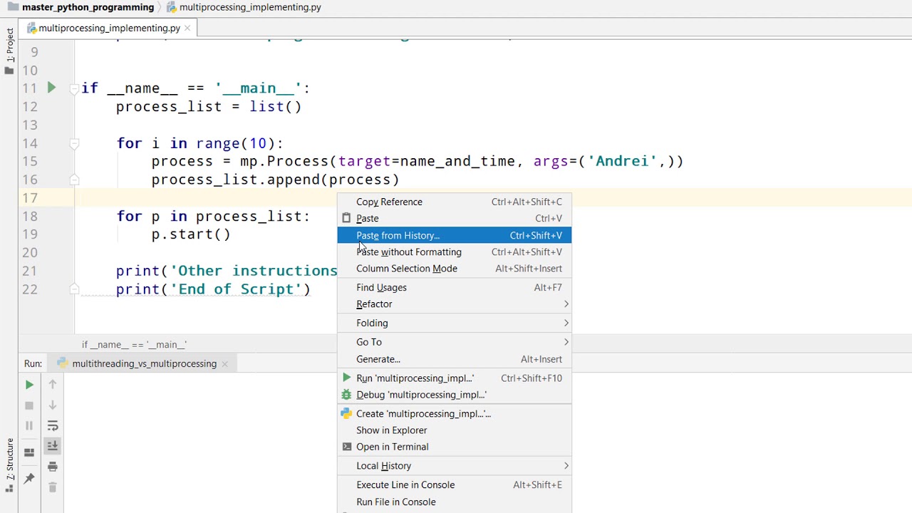Click the green Rerun button in Run panel
912x513 pixels.
click(29, 385)
